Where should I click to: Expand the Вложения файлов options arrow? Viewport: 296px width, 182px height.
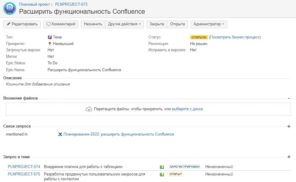pyautogui.click(x=289, y=98)
